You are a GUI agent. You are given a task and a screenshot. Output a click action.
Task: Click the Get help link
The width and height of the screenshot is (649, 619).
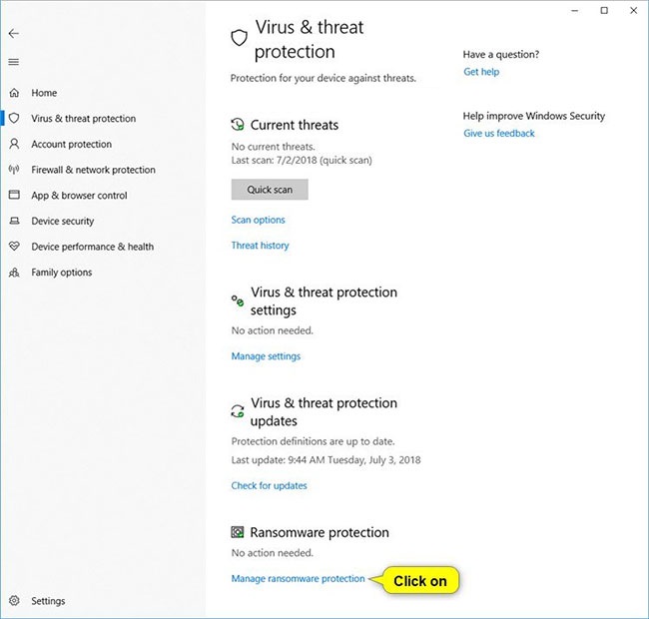(x=481, y=72)
